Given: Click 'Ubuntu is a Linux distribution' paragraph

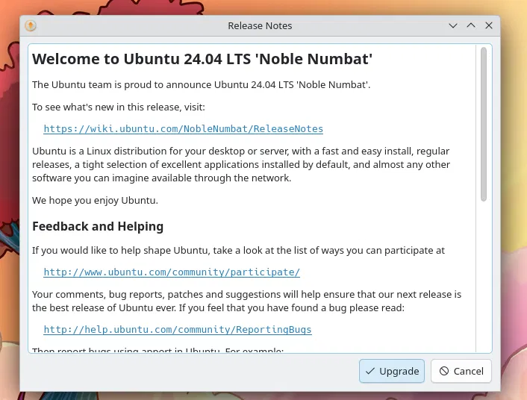Looking at the screenshot, I should tap(241, 164).
